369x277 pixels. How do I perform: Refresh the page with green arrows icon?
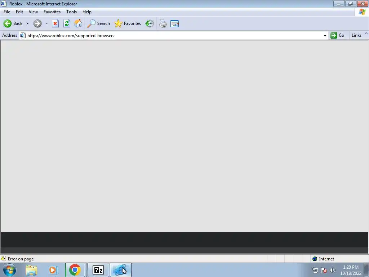point(67,23)
